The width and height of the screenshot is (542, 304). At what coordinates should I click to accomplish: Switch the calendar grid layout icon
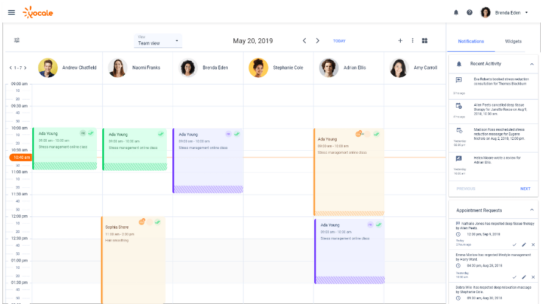[x=425, y=40]
